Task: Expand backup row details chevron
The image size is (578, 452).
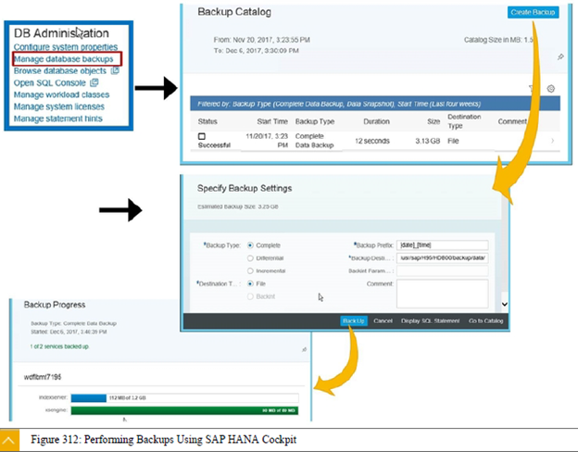Action: (553, 141)
